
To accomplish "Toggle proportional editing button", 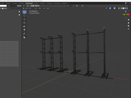I will click(x=82, y=6).
